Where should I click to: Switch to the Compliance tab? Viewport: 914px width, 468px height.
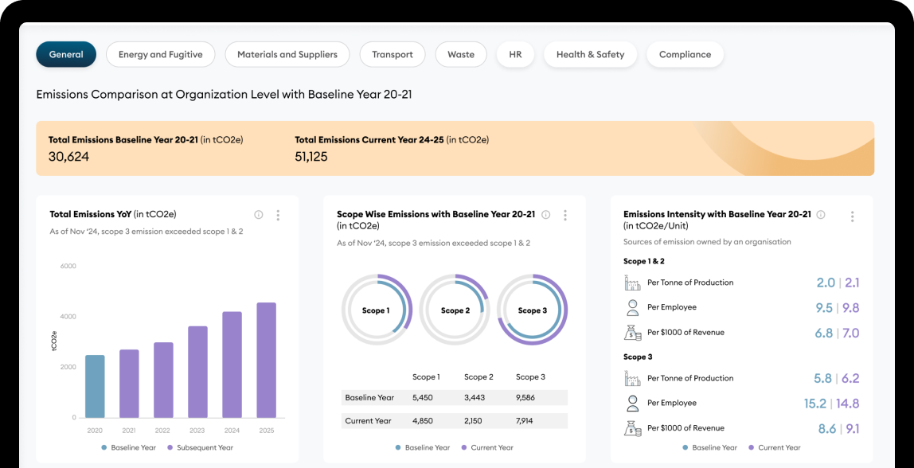click(685, 54)
